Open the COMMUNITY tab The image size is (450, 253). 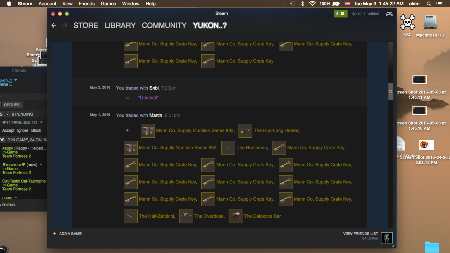pos(164,25)
